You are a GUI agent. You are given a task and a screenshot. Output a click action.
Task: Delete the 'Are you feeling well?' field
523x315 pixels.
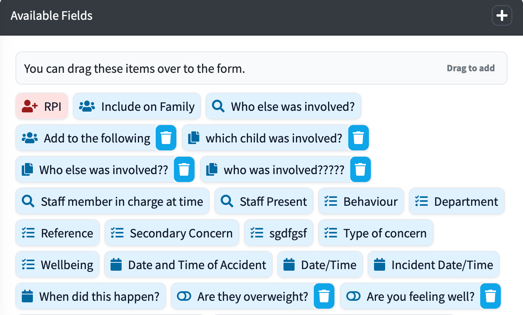[x=491, y=296]
